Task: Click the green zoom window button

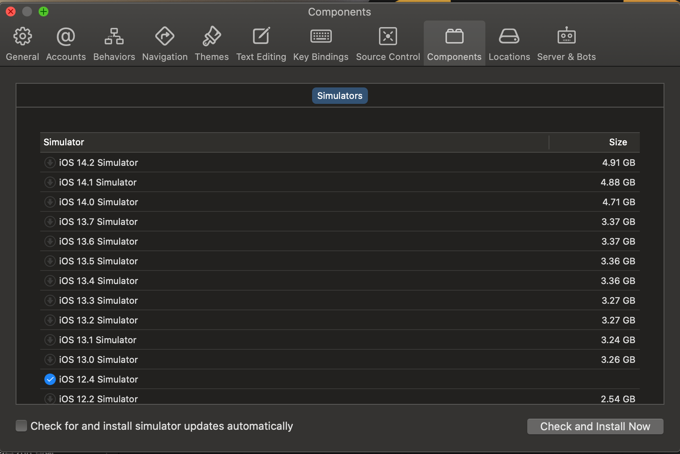Action: (44, 11)
